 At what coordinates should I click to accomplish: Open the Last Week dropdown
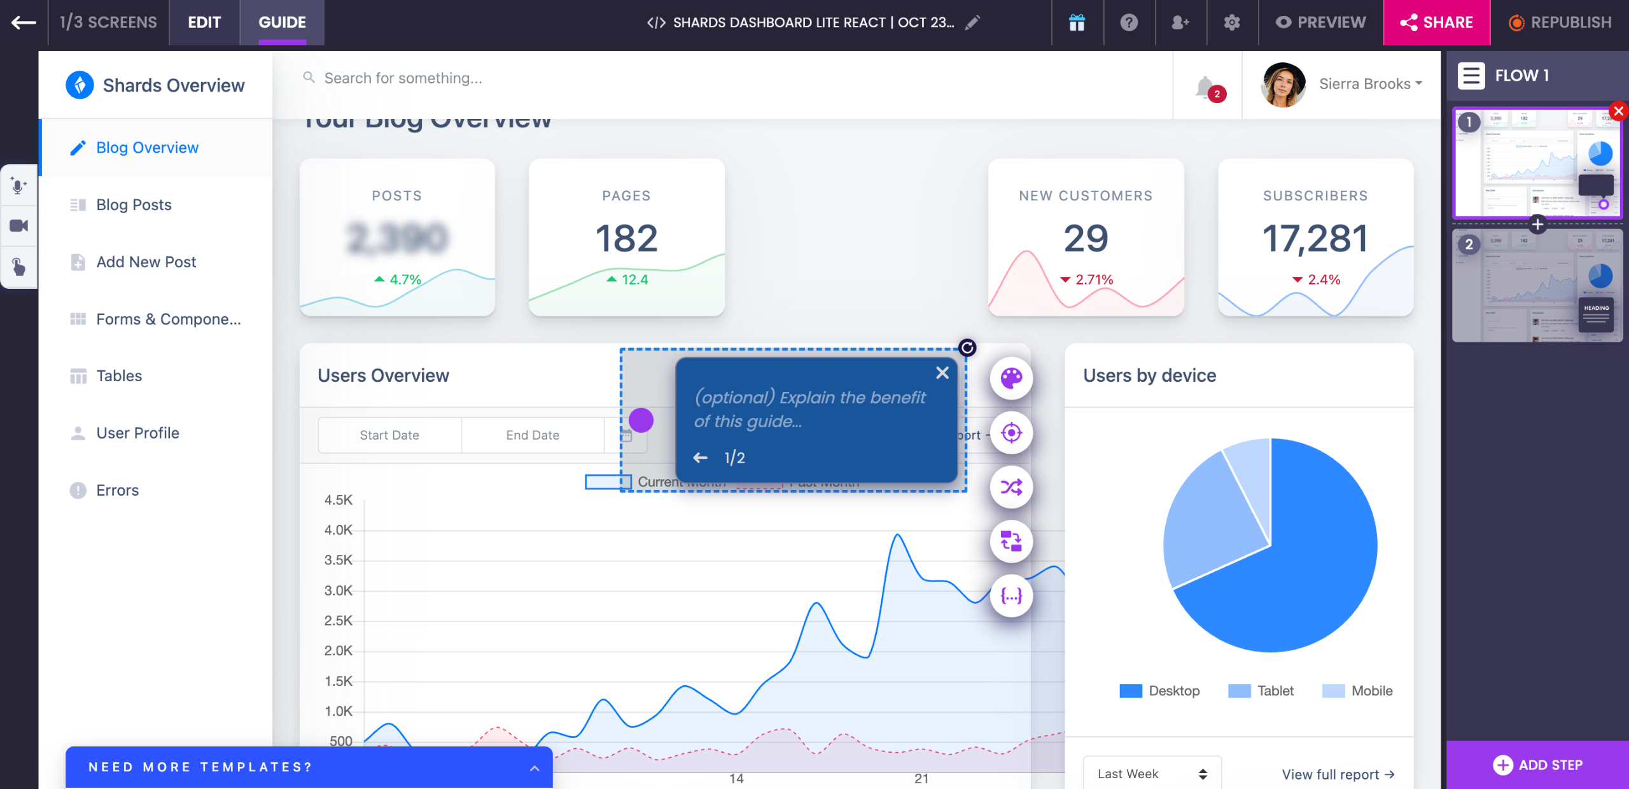(1152, 774)
